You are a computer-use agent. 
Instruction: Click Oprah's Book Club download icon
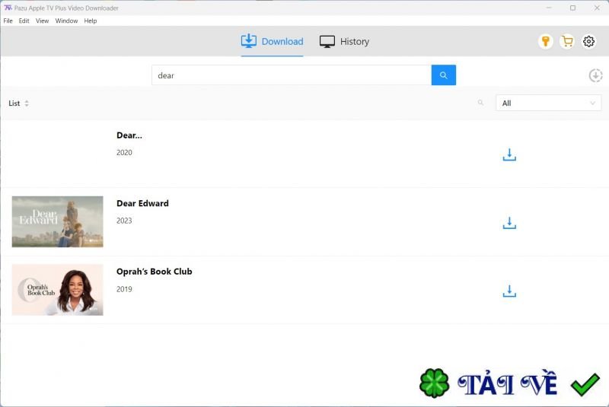click(x=509, y=291)
